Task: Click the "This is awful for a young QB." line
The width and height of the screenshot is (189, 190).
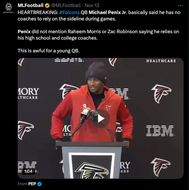Action: [x=48, y=51]
